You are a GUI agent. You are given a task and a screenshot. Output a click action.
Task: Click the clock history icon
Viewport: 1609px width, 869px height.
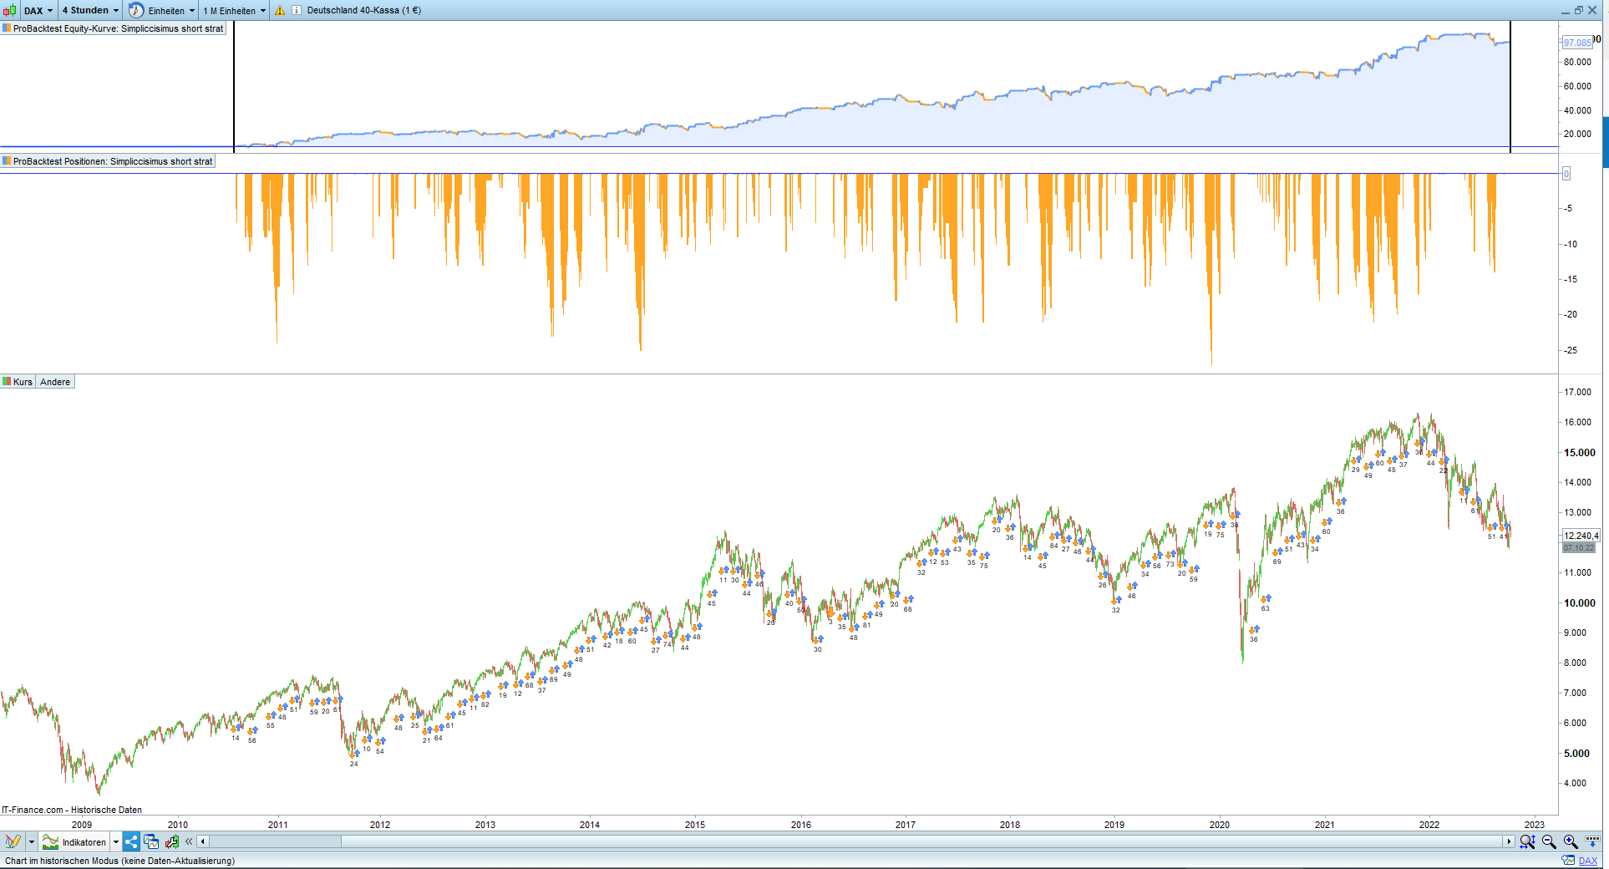[136, 11]
